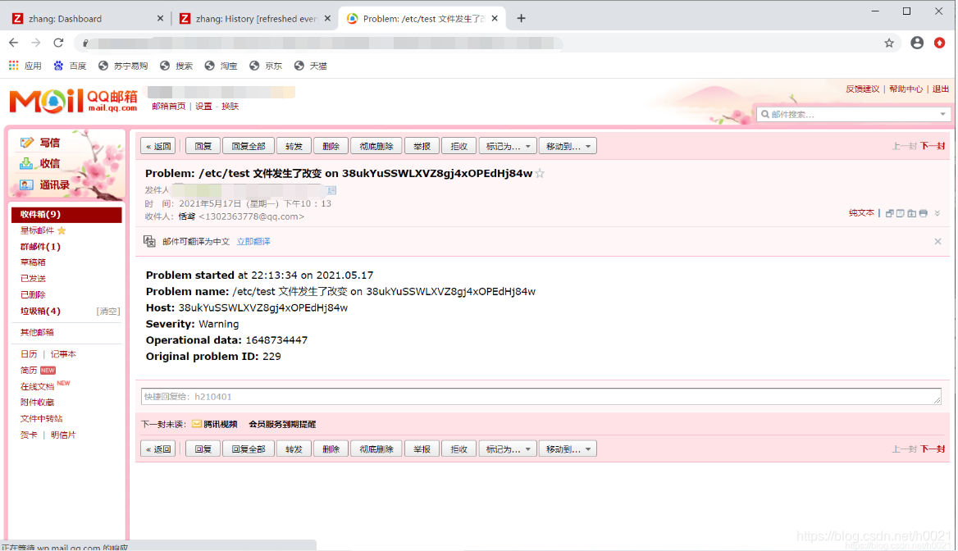Open the 苏宁易购 bookmark
This screenshot has height=551, width=958.
click(123, 66)
